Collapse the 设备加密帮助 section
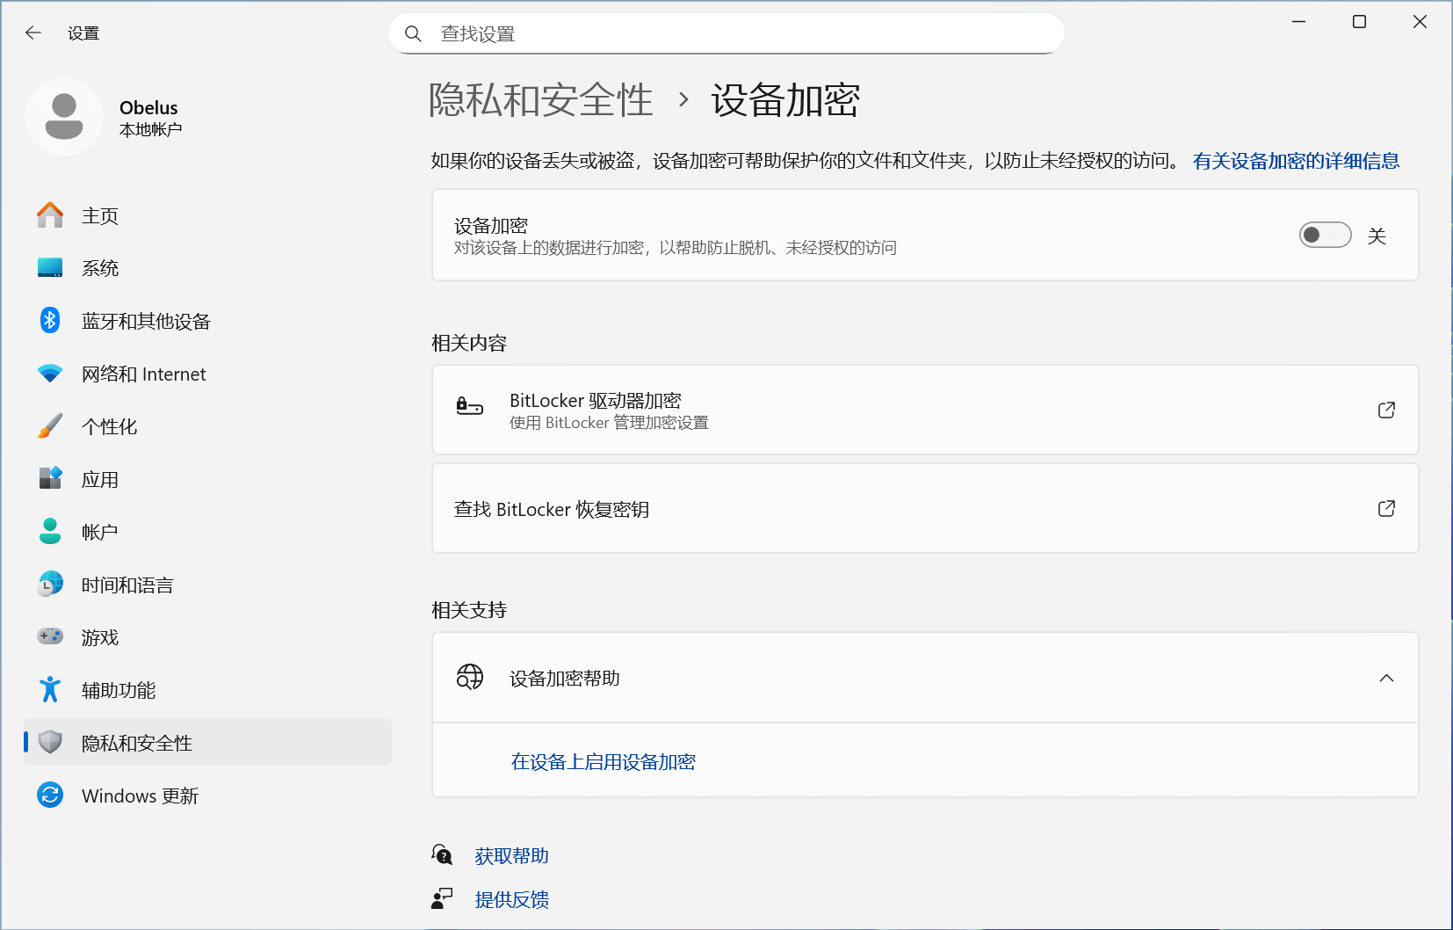The width and height of the screenshot is (1453, 930). click(x=1386, y=678)
